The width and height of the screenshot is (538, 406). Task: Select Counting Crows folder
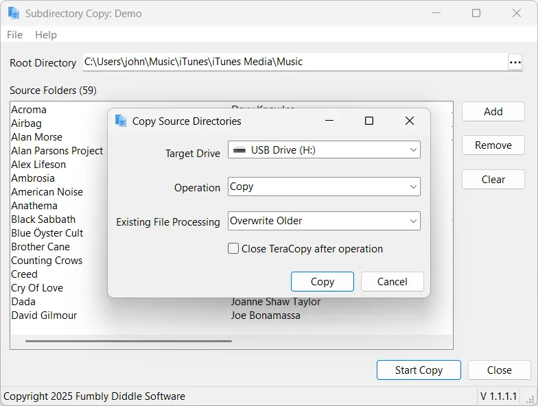[x=47, y=261]
